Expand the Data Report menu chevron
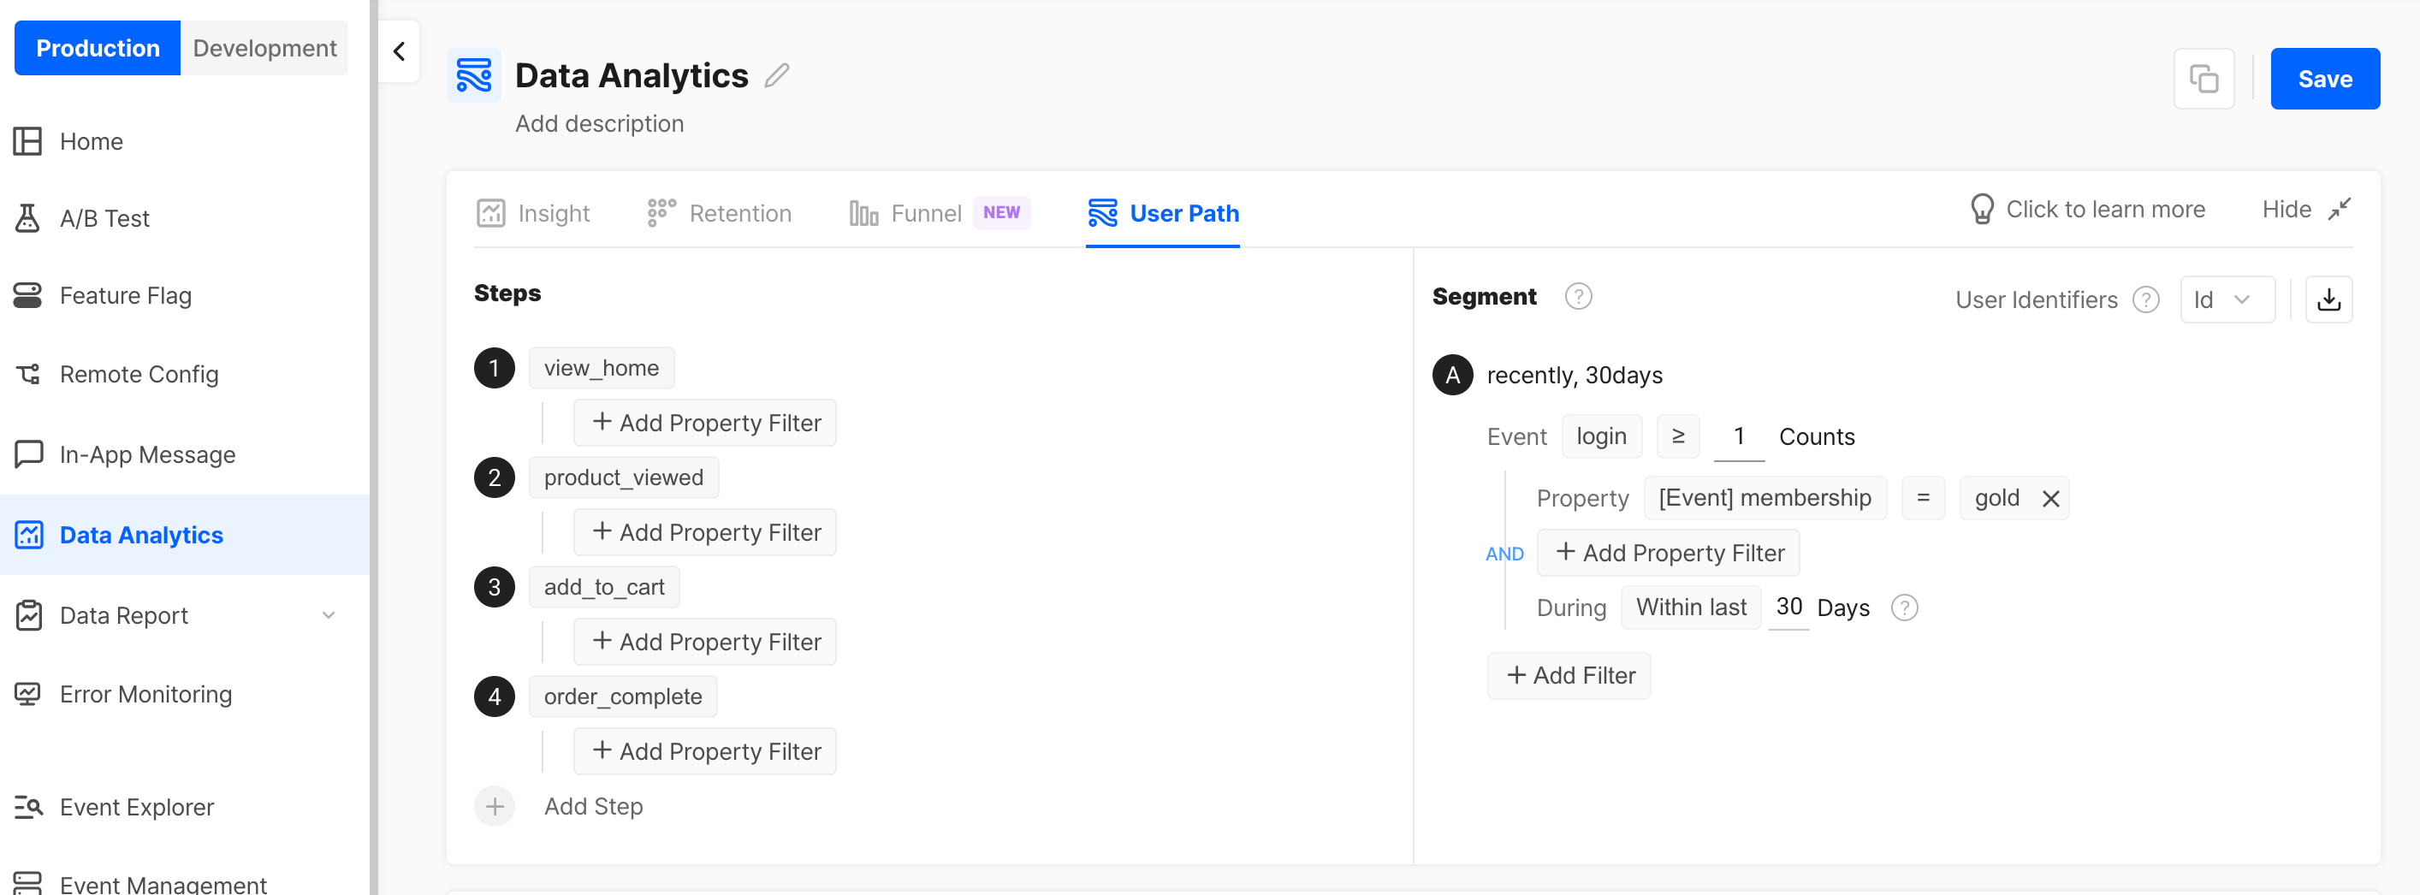Image resolution: width=2420 pixels, height=895 pixels. point(328,616)
